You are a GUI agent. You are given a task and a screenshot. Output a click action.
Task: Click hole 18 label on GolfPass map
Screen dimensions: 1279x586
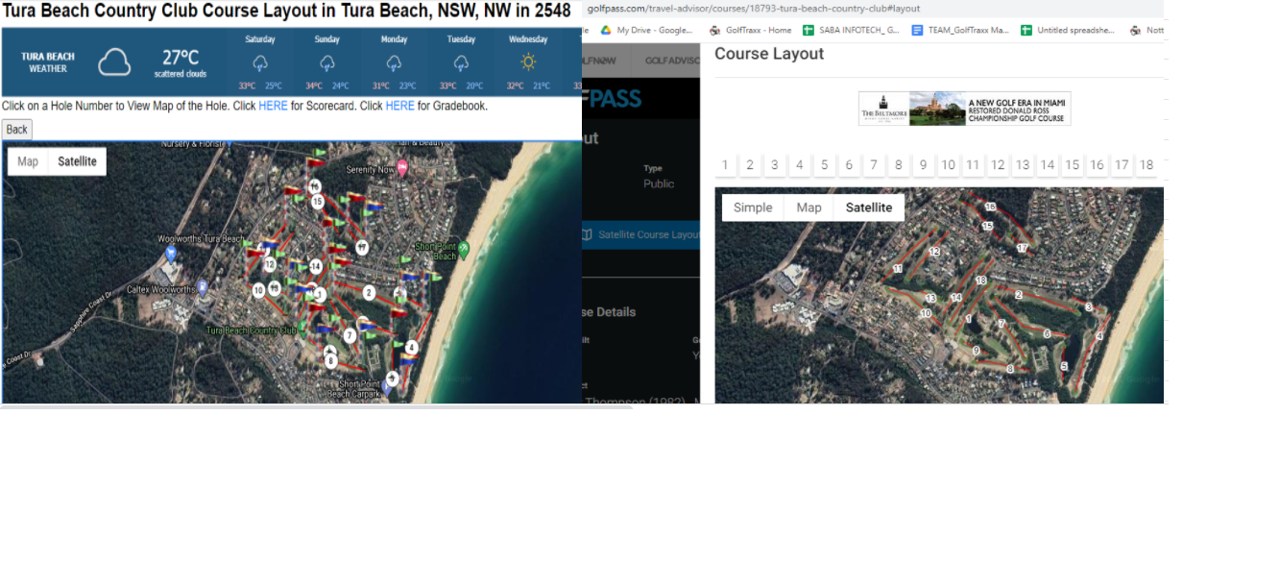click(x=980, y=281)
